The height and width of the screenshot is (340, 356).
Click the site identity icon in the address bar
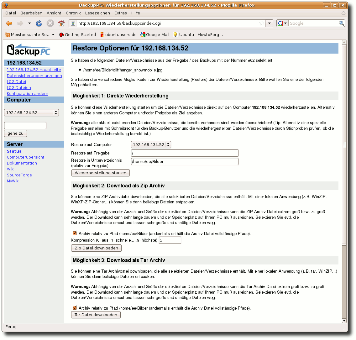coord(73,23)
